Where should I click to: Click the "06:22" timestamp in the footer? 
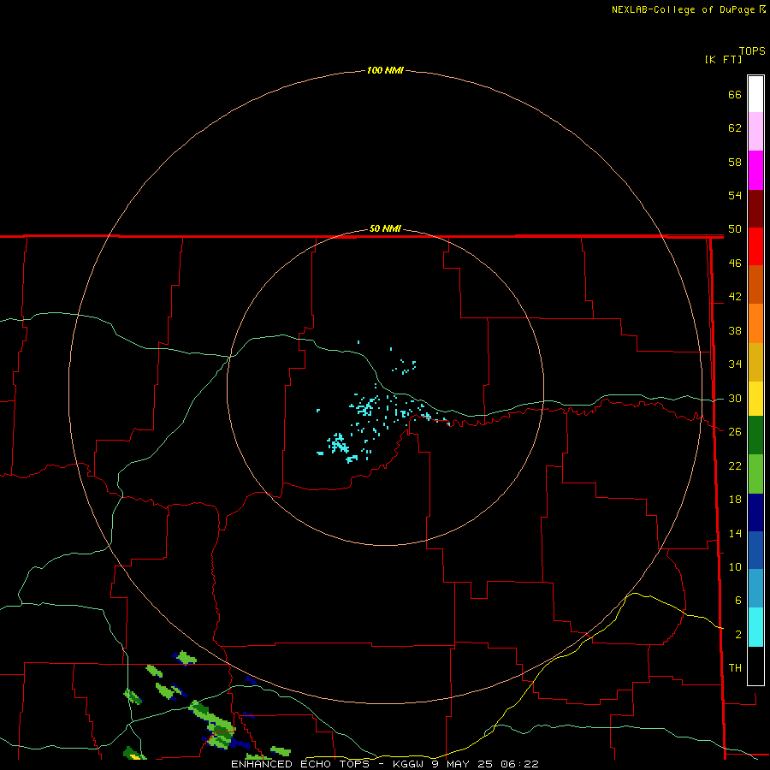tap(519, 764)
